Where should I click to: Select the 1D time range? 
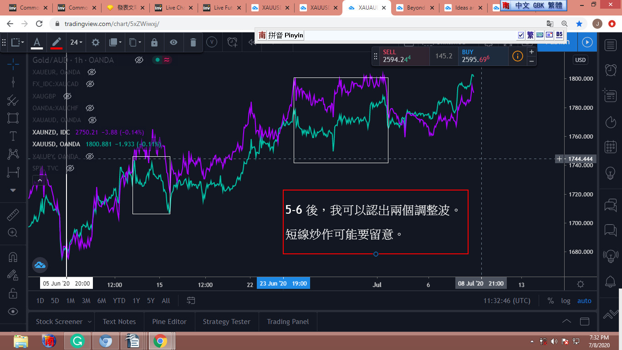40,301
